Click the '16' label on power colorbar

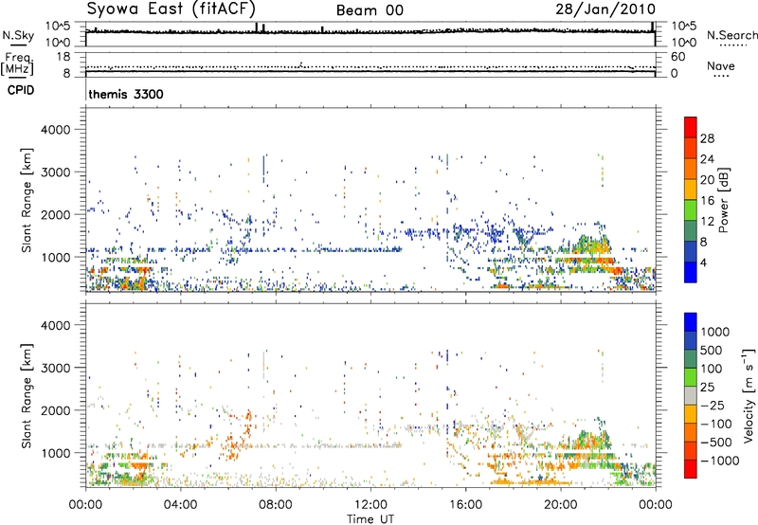(707, 201)
